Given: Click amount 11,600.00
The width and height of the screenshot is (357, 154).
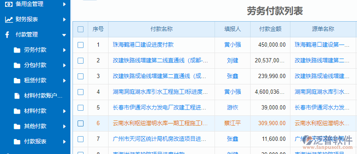Looking at the screenshot, I should point(273,139).
